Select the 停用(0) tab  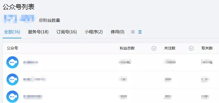[x=117, y=32]
